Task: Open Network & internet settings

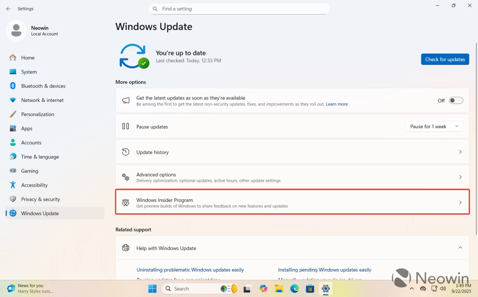Action: (x=42, y=100)
